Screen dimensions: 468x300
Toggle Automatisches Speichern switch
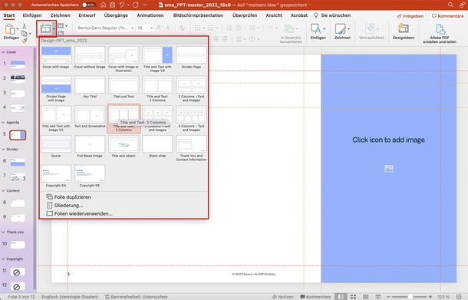coord(89,5)
